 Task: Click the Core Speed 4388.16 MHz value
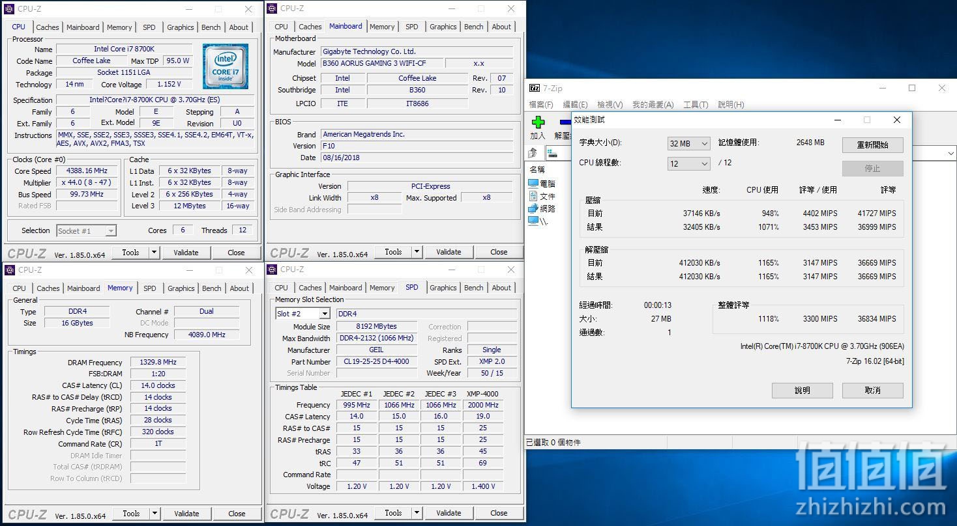[x=87, y=171]
